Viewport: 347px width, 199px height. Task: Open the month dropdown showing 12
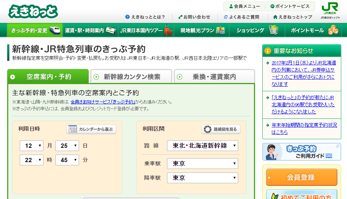point(31,146)
